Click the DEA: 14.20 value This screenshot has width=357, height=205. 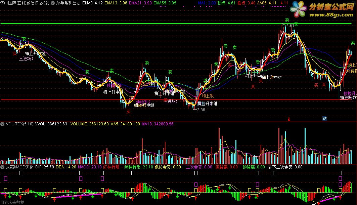(66, 167)
